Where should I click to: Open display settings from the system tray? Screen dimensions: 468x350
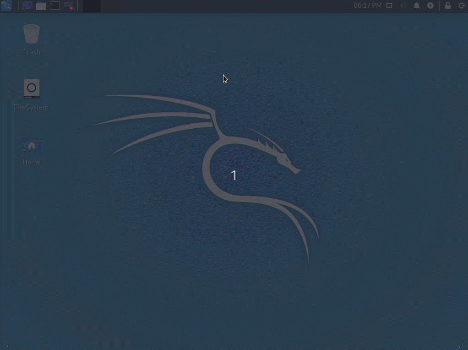point(389,5)
